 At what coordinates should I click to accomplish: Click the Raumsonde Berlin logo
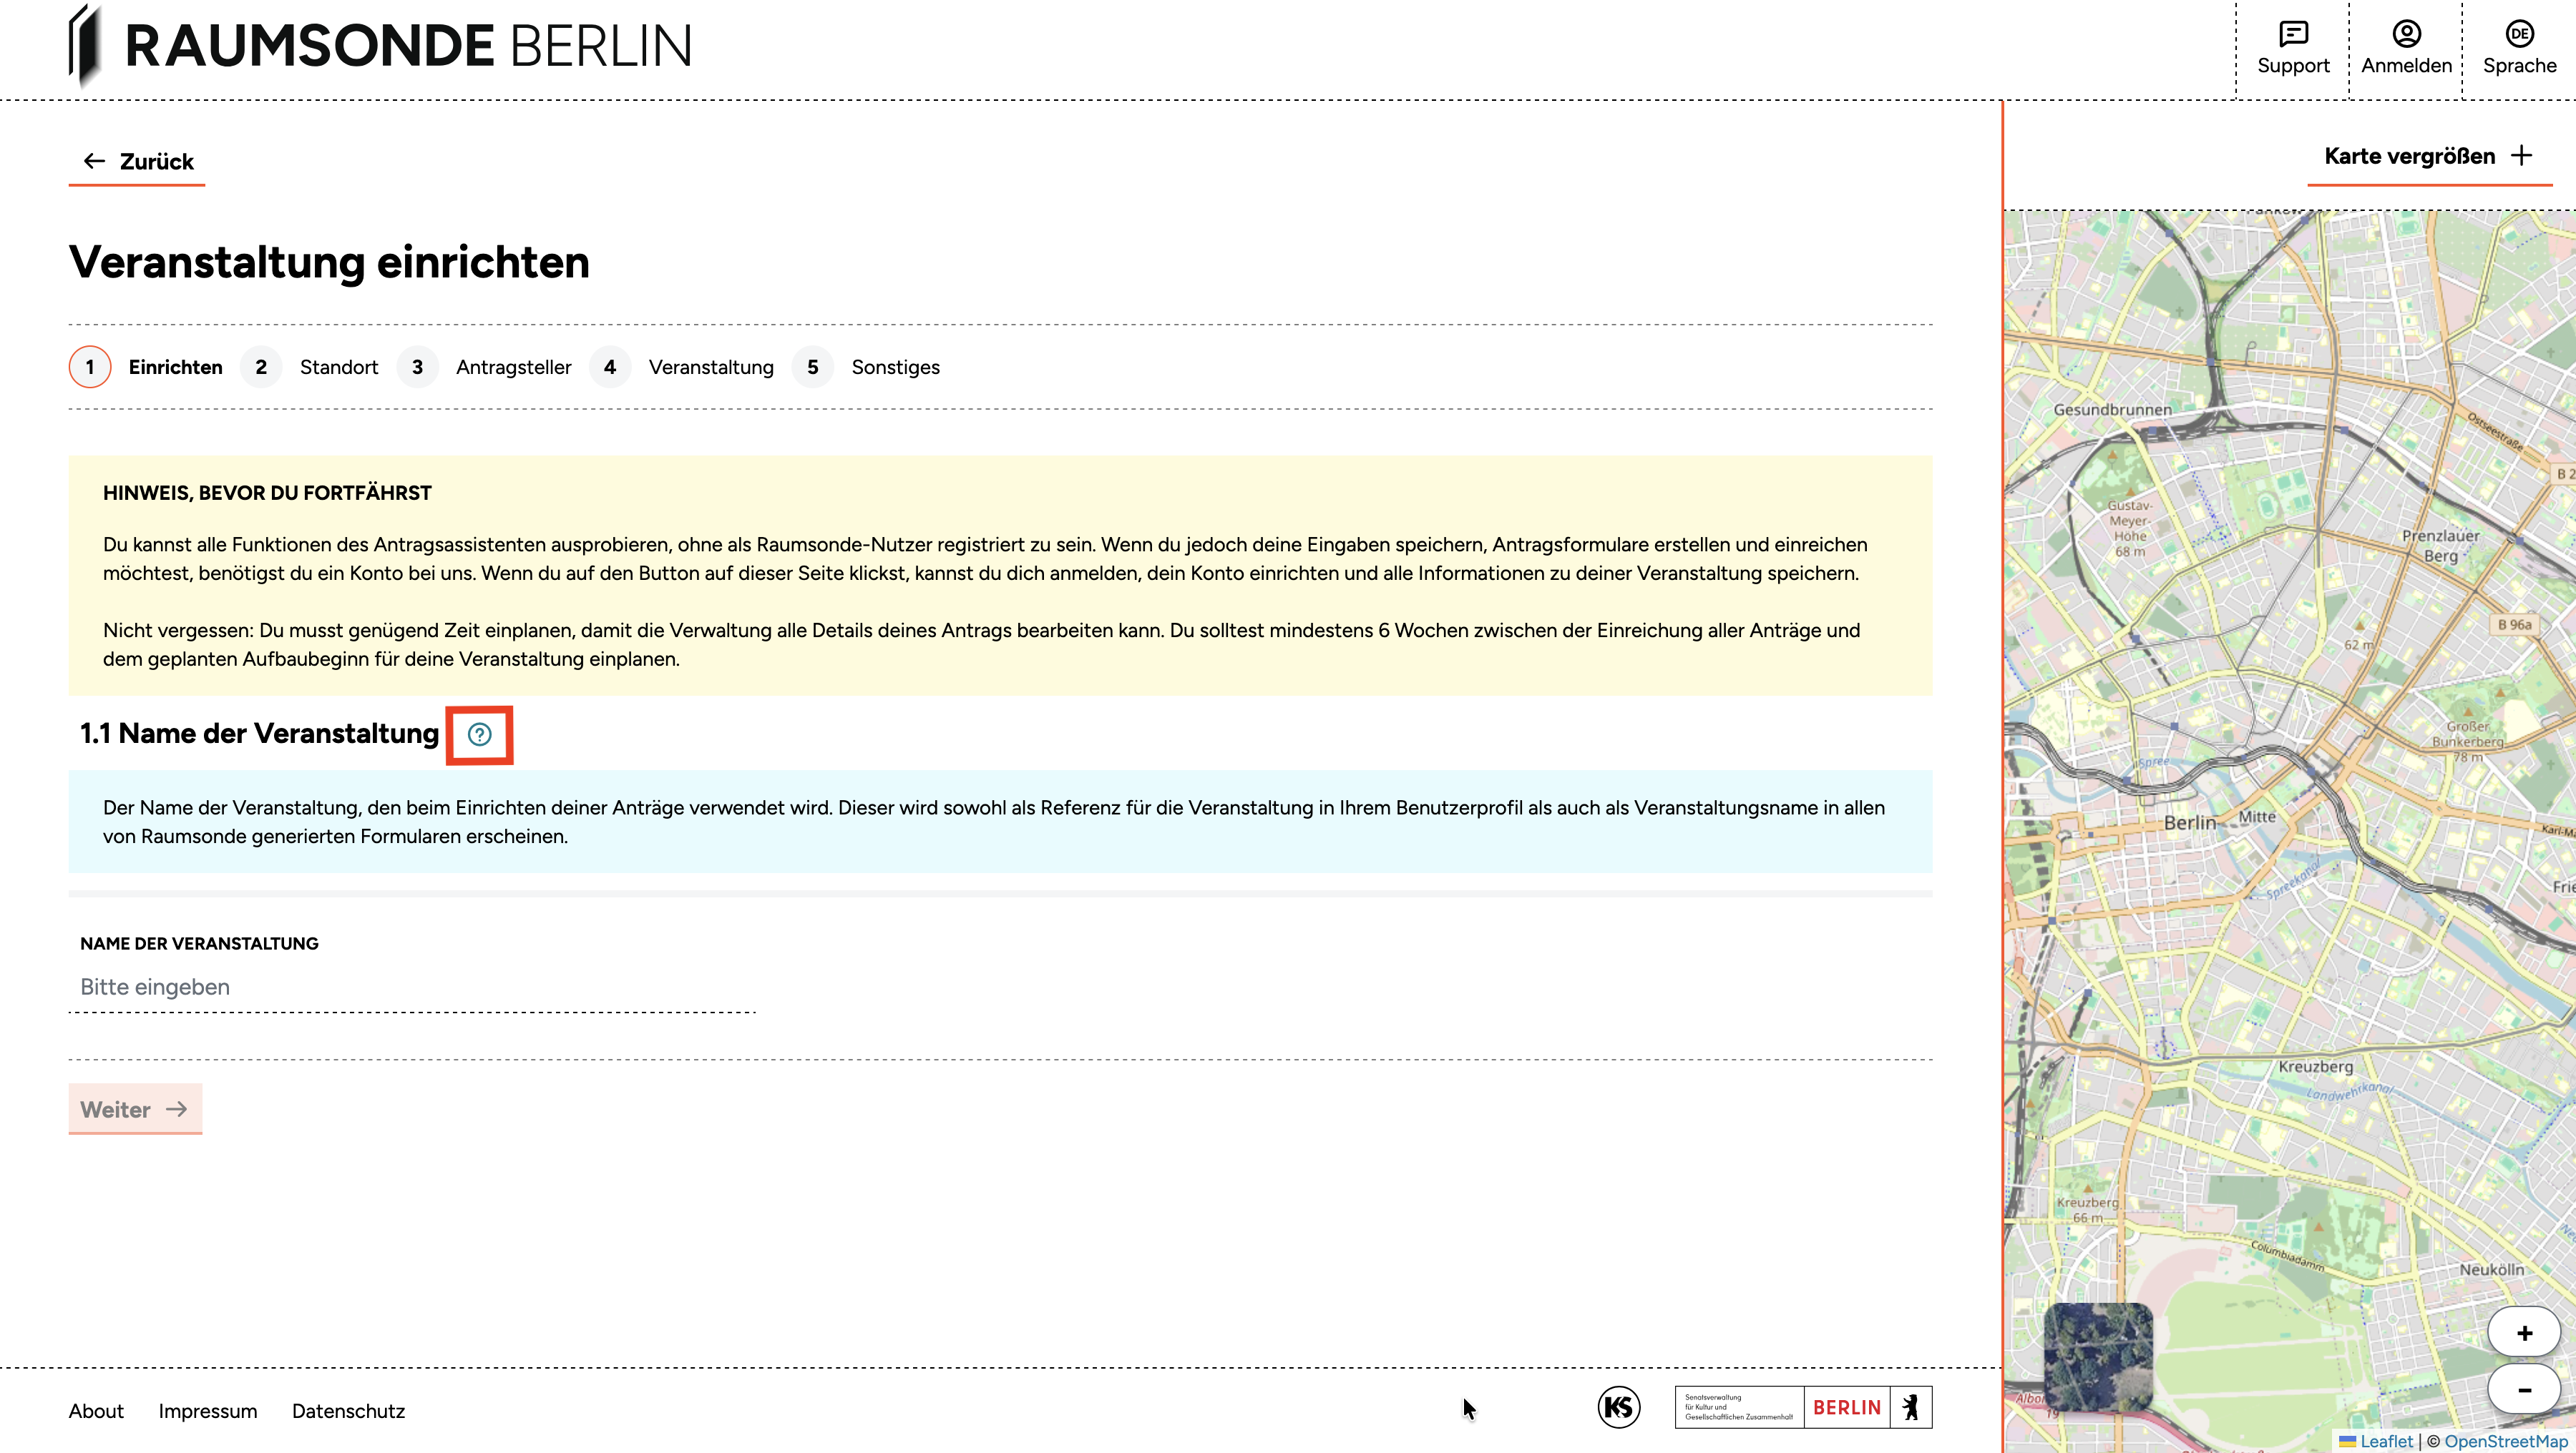pos(380,46)
